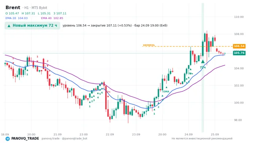This screenshot has width=254, height=143.
Task: Click the 110.00 price axis label
Action: tap(239, 17)
